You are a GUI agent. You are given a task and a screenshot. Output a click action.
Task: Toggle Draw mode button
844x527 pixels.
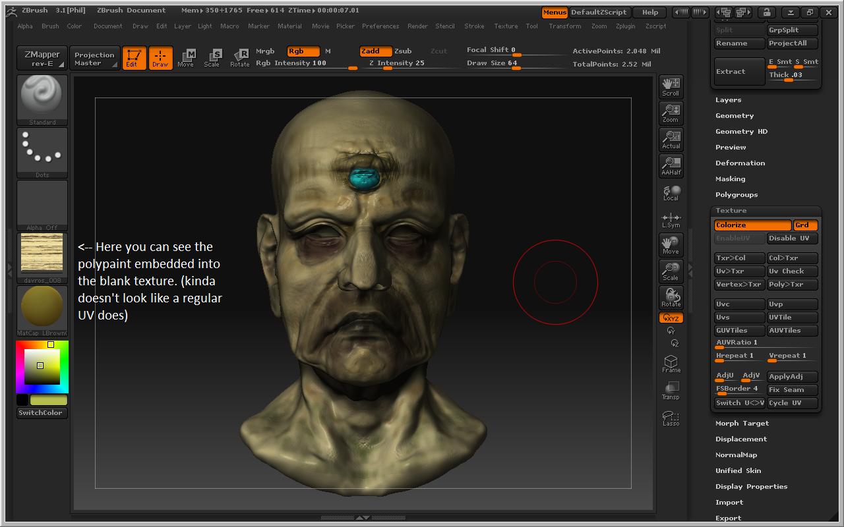[160, 58]
